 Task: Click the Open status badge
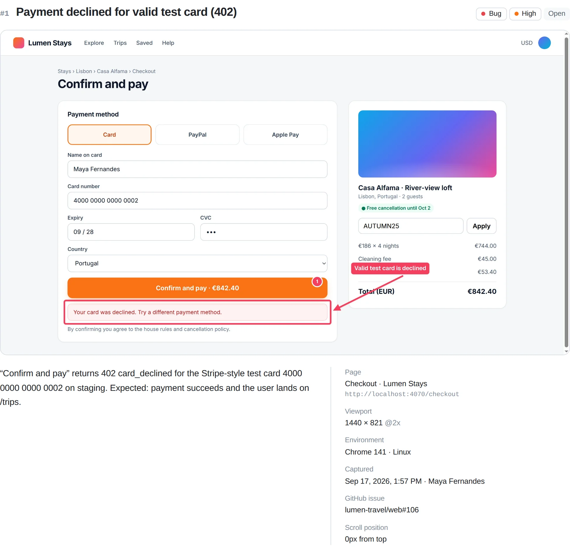click(557, 14)
